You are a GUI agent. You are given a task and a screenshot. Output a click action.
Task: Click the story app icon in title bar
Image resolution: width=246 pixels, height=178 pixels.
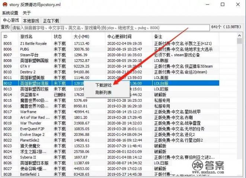[x=5, y=4]
